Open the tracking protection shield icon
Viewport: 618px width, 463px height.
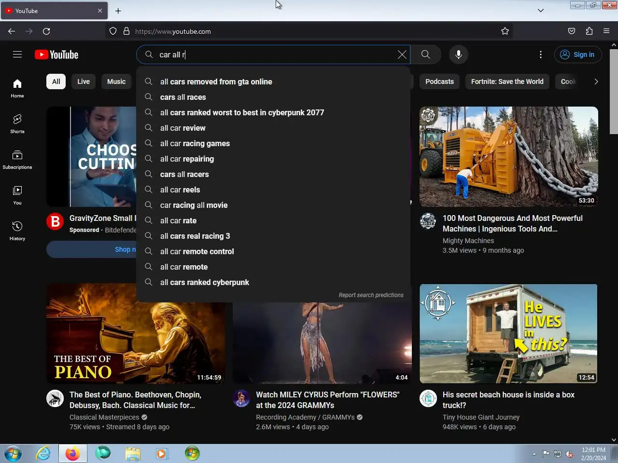pyautogui.click(x=113, y=31)
